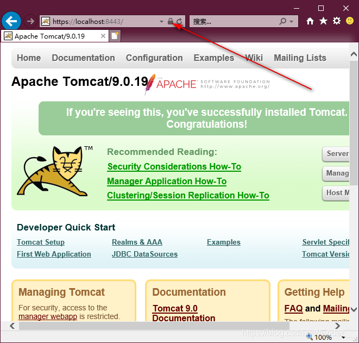Open Clustering/Session Replication How-To link
359x343 pixels.
(188, 196)
